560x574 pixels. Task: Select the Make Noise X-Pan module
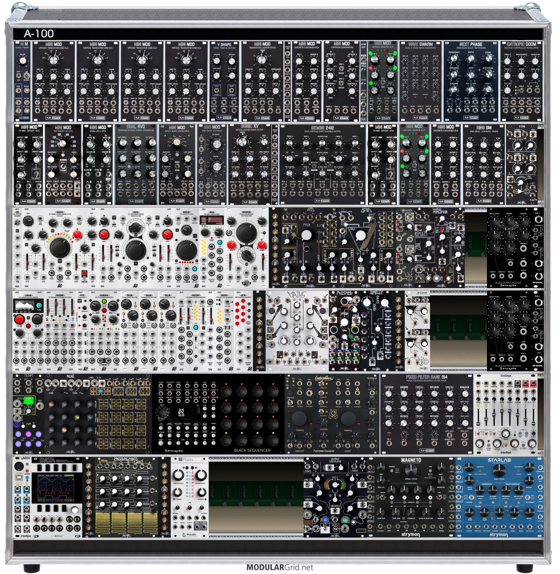tap(521, 164)
